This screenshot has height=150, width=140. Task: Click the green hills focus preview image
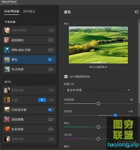point(98,45)
